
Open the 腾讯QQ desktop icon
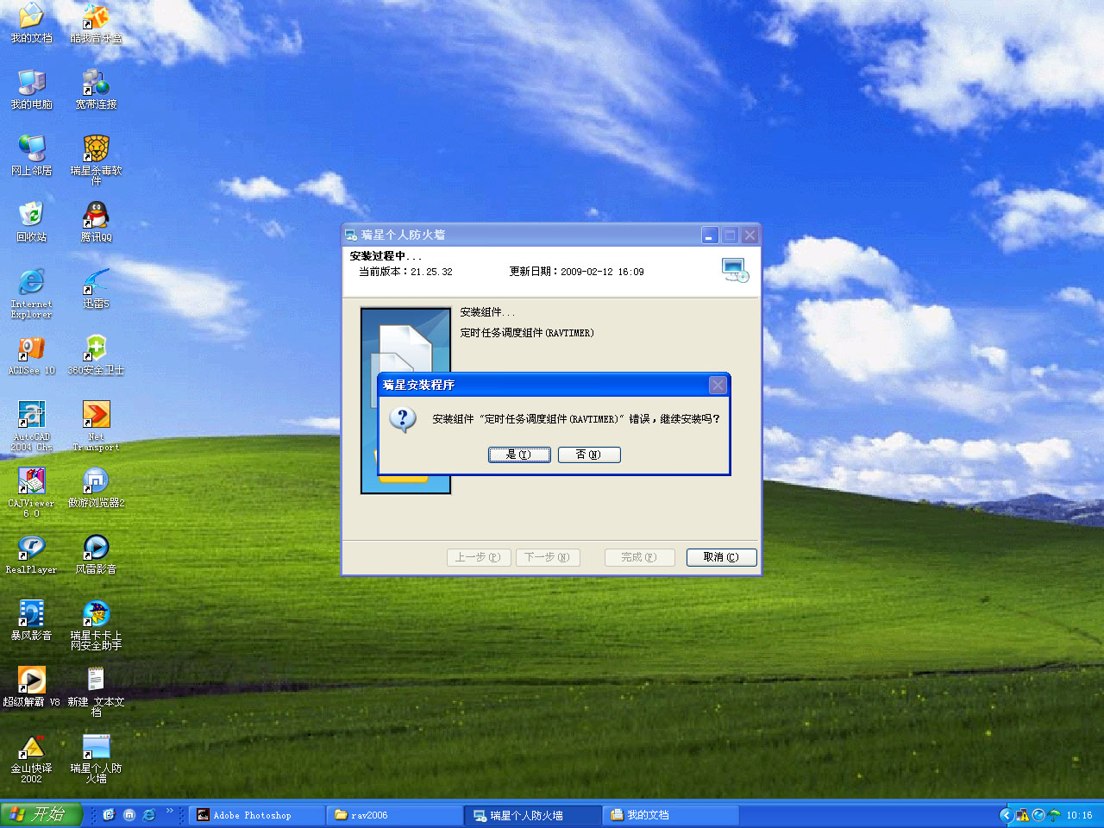pyautogui.click(x=96, y=222)
